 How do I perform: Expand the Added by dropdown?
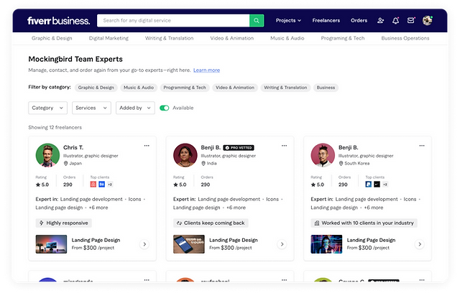coord(135,108)
